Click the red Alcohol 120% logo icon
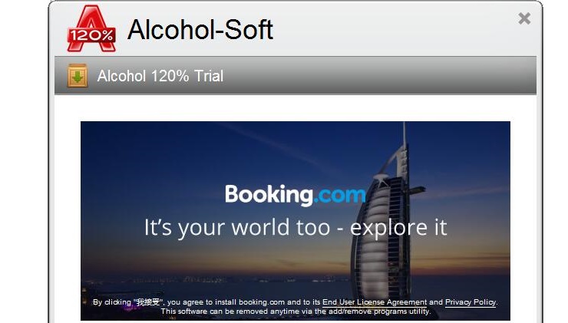Image resolution: width=568 pixels, height=323 pixels. pos(91,28)
